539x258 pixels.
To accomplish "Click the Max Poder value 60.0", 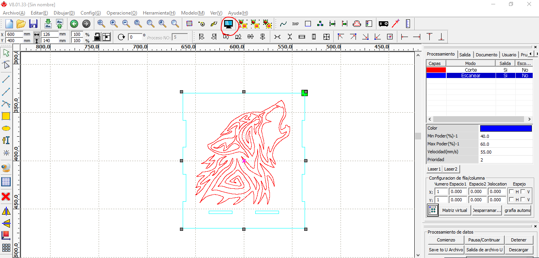I will coord(505,144).
